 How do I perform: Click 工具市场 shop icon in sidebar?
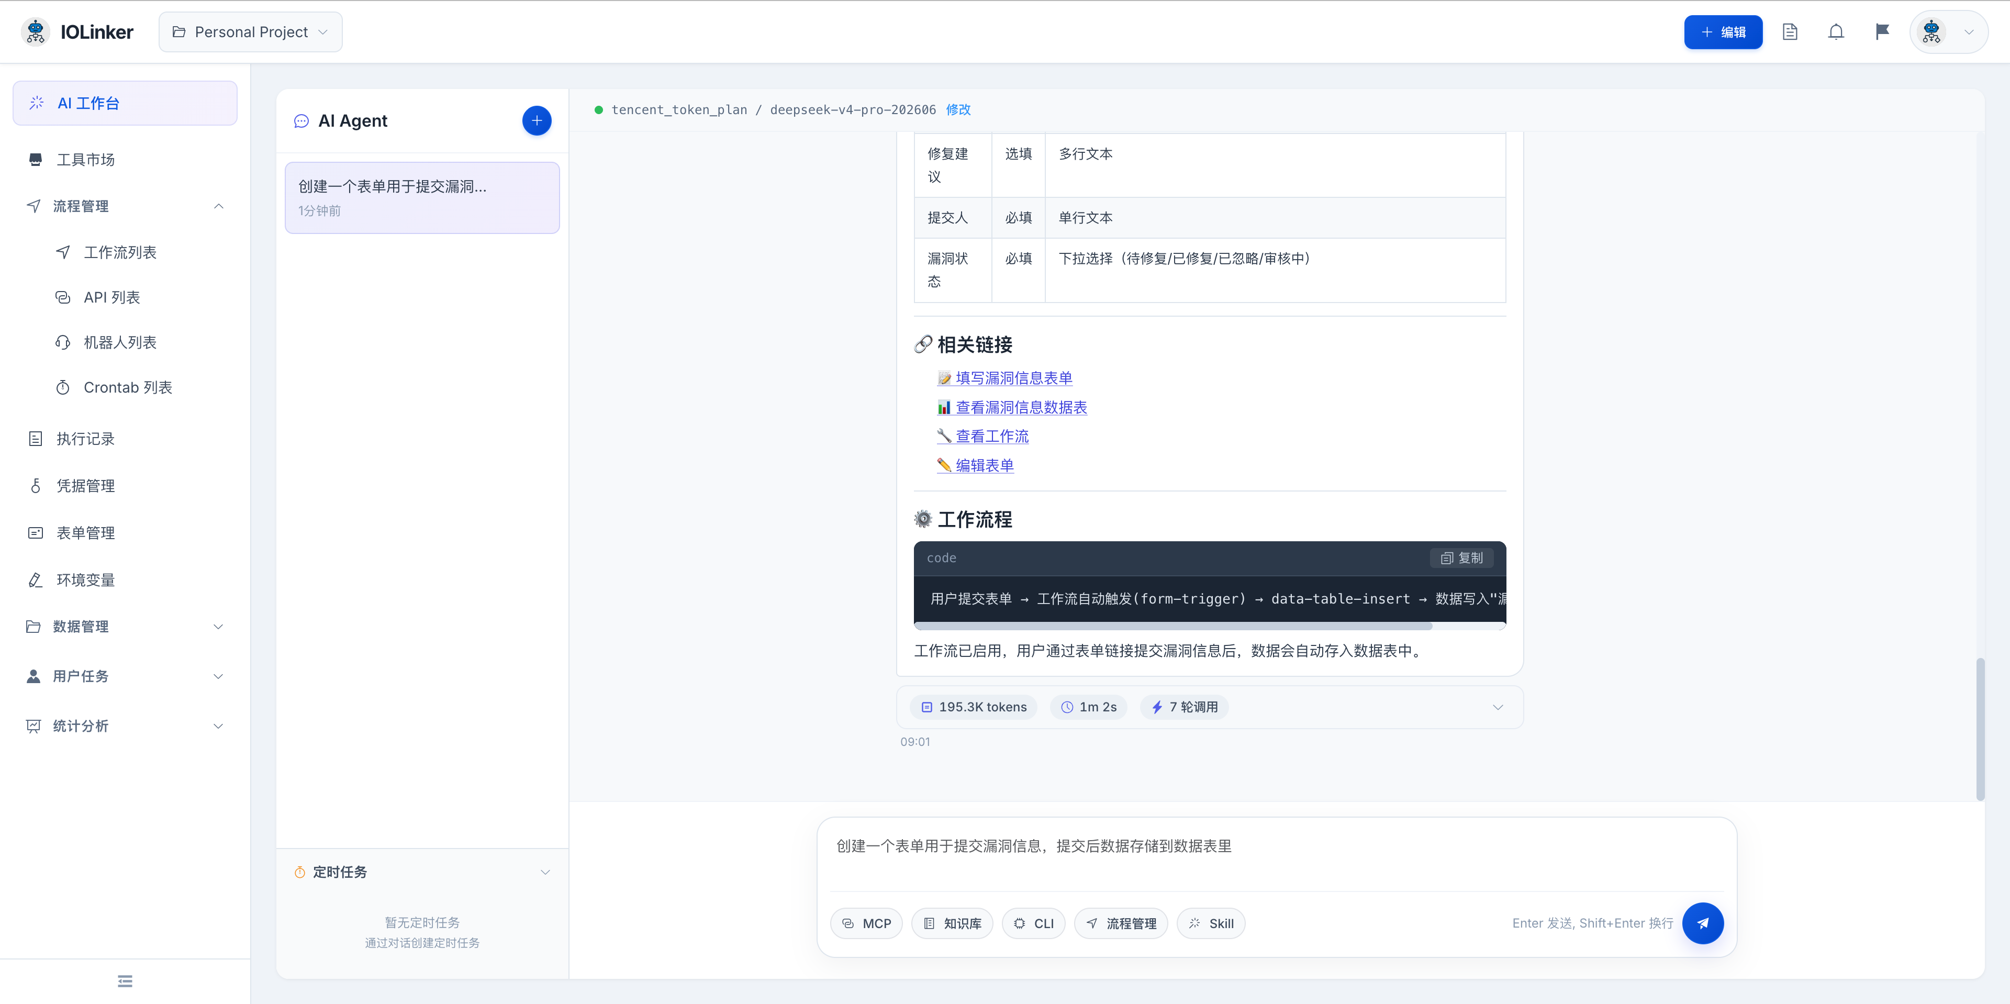coord(35,159)
